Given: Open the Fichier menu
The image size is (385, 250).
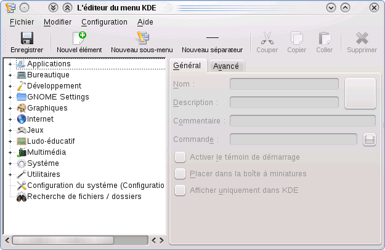Looking at the screenshot, I should [22, 21].
